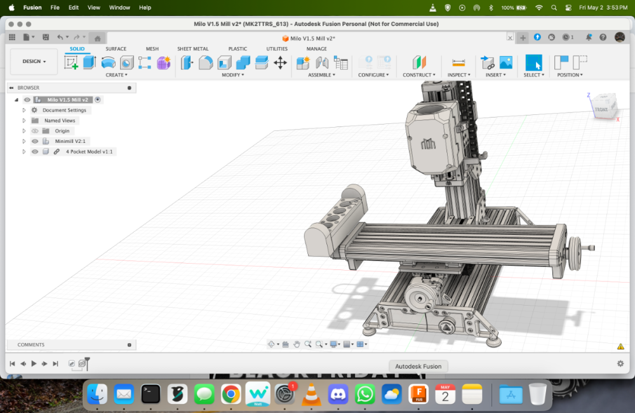The image size is (635, 413).
Task: Switch to the SURFACE tab
Action: (116, 49)
